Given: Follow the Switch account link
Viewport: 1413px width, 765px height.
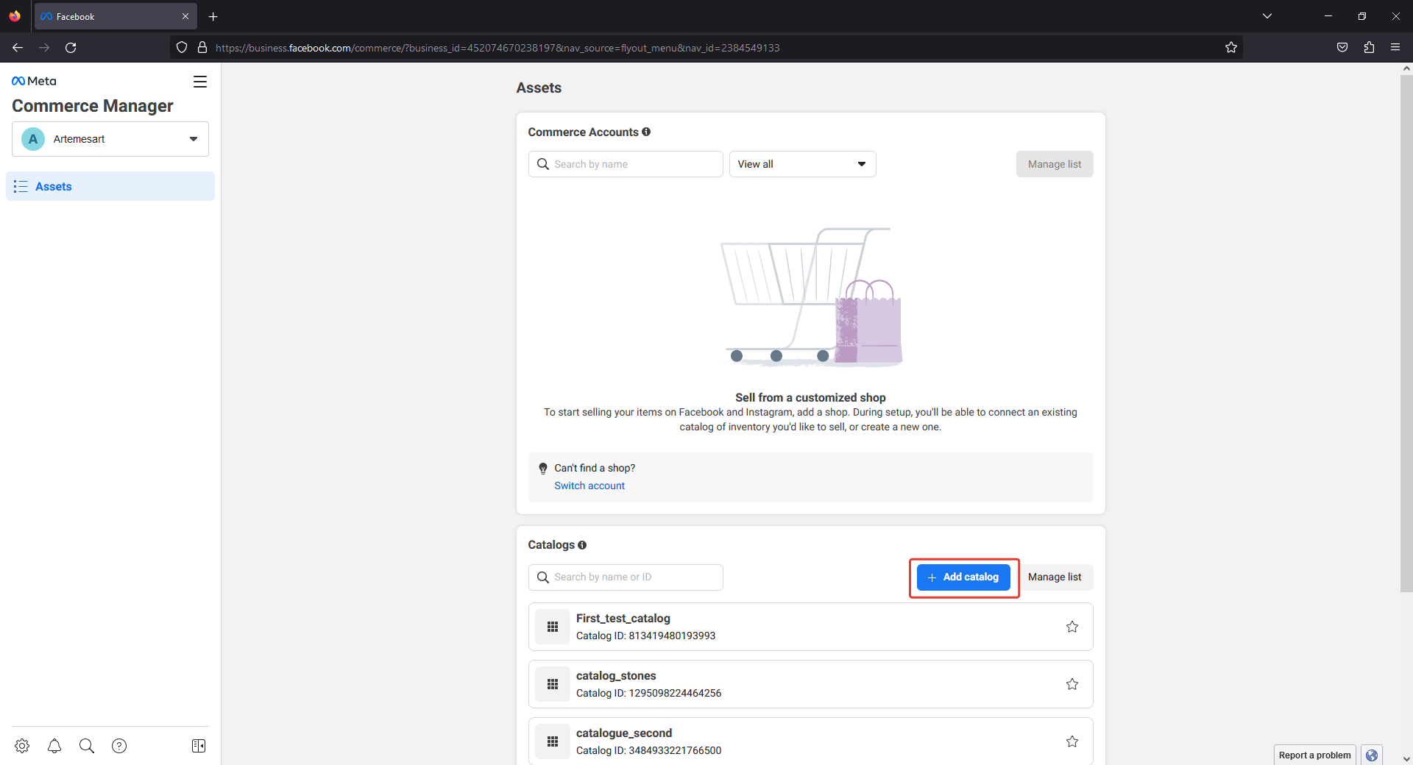Looking at the screenshot, I should [589, 485].
